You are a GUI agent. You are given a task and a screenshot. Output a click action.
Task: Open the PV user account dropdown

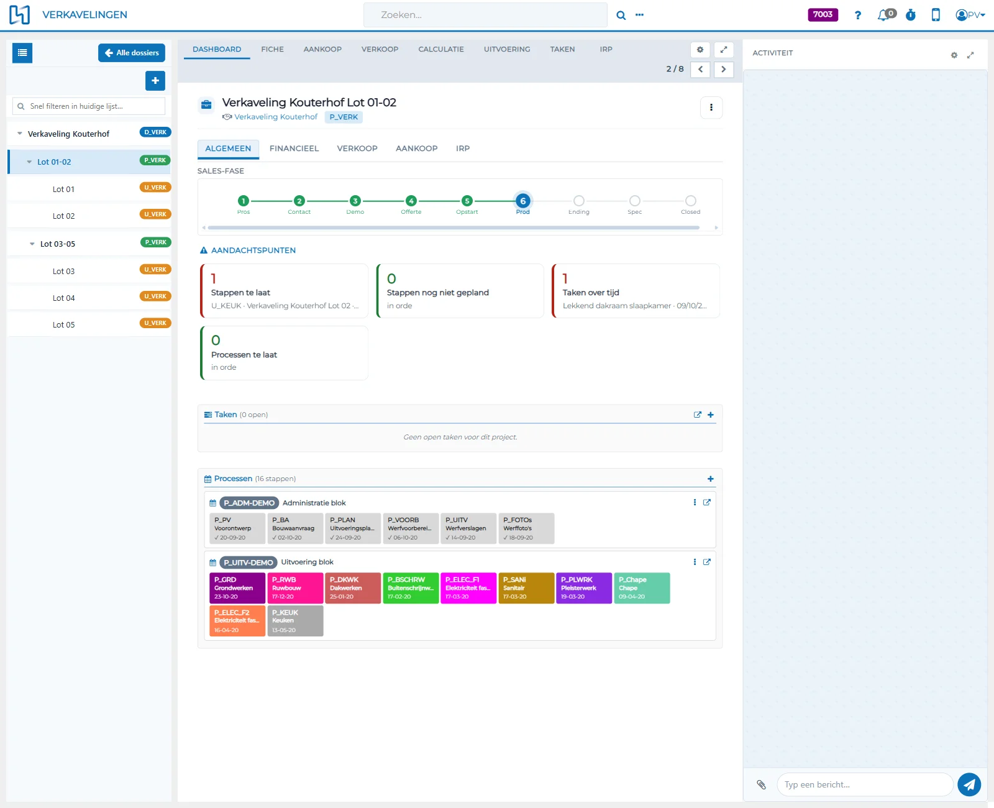coord(970,15)
